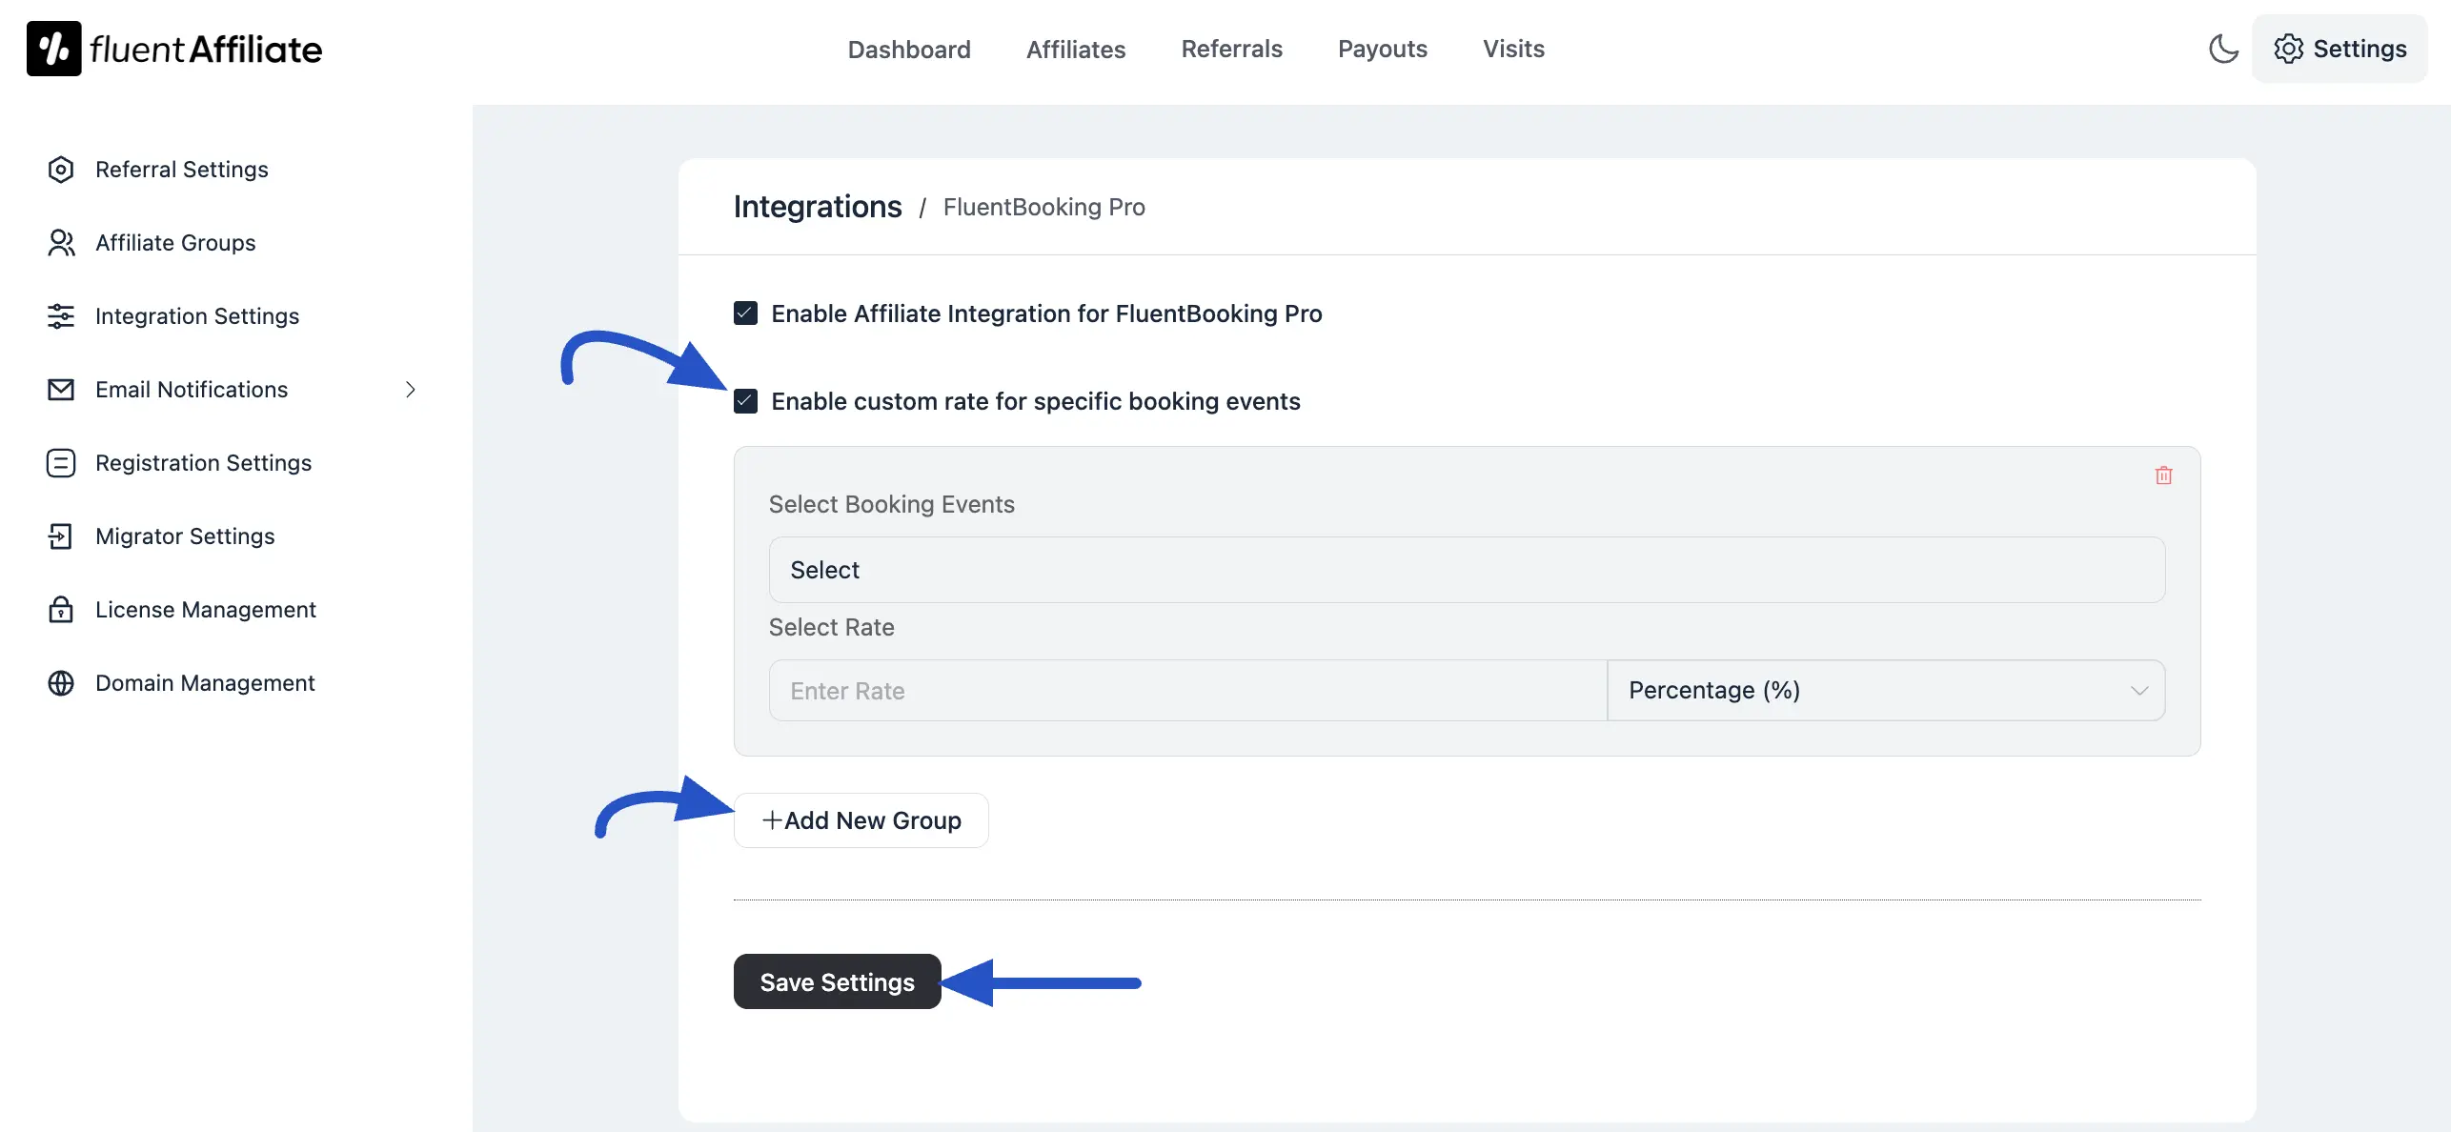Open Migrator Settings via import icon
This screenshot has height=1132, width=2451.
pos(60,536)
